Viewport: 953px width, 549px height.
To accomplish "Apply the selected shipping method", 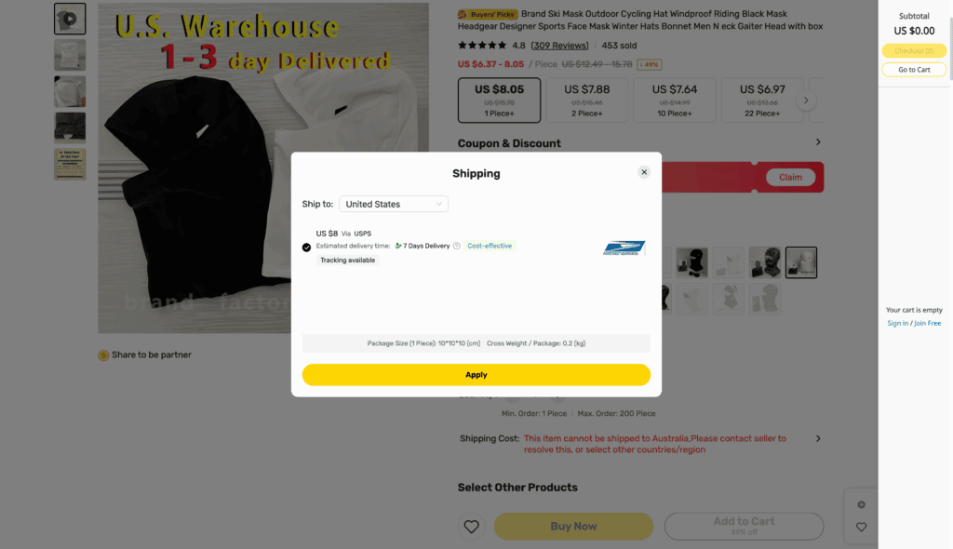I will tap(476, 374).
